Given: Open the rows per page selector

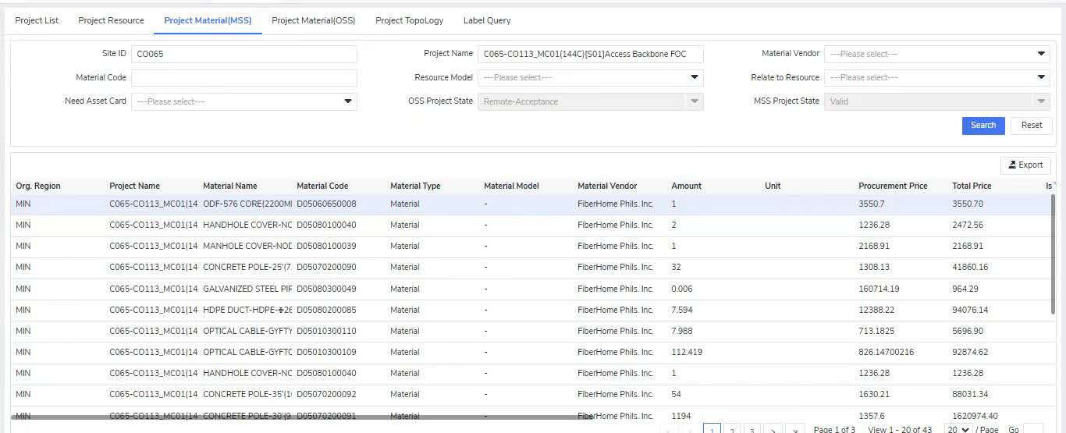Looking at the screenshot, I should [958, 429].
